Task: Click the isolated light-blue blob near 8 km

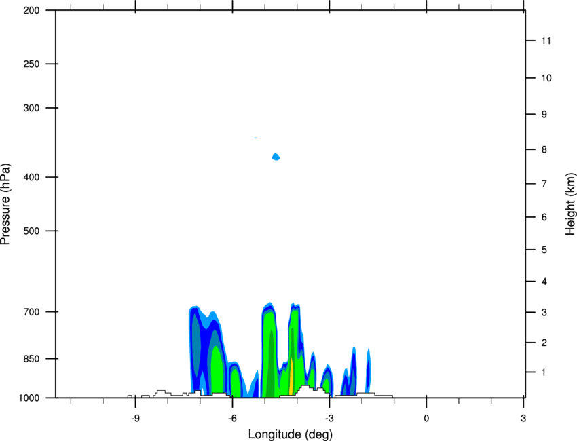Action: pos(276,157)
